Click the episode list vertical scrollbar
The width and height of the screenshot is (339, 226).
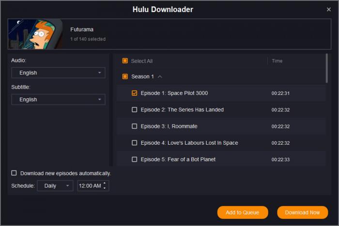click(327, 68)
